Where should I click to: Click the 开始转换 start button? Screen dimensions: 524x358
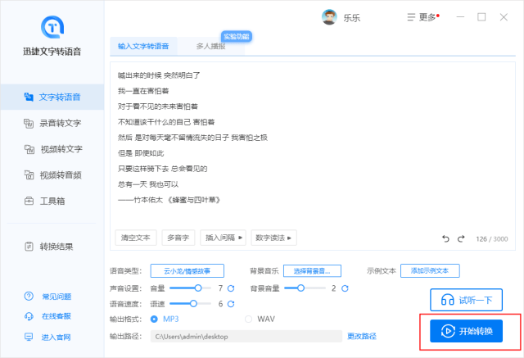point(466,331)
